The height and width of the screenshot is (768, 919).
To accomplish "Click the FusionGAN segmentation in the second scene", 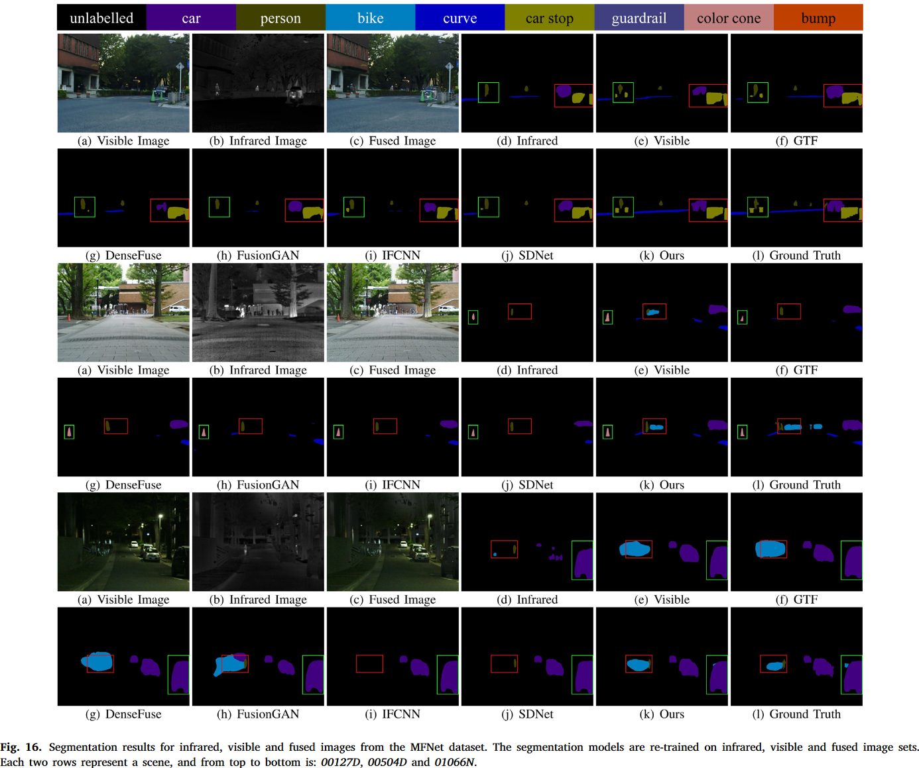I will 258,426.
